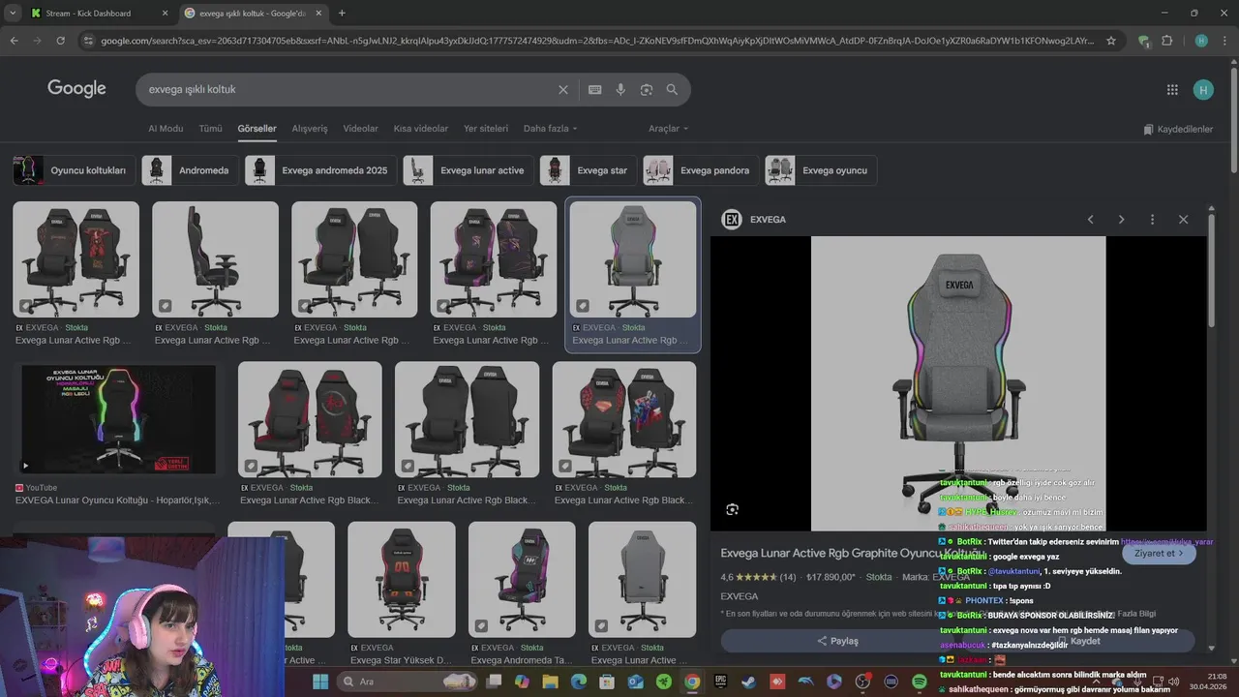Screen dimensions: 1239x697
Task: Select the Exvega star chip
Action: [588, 170]
